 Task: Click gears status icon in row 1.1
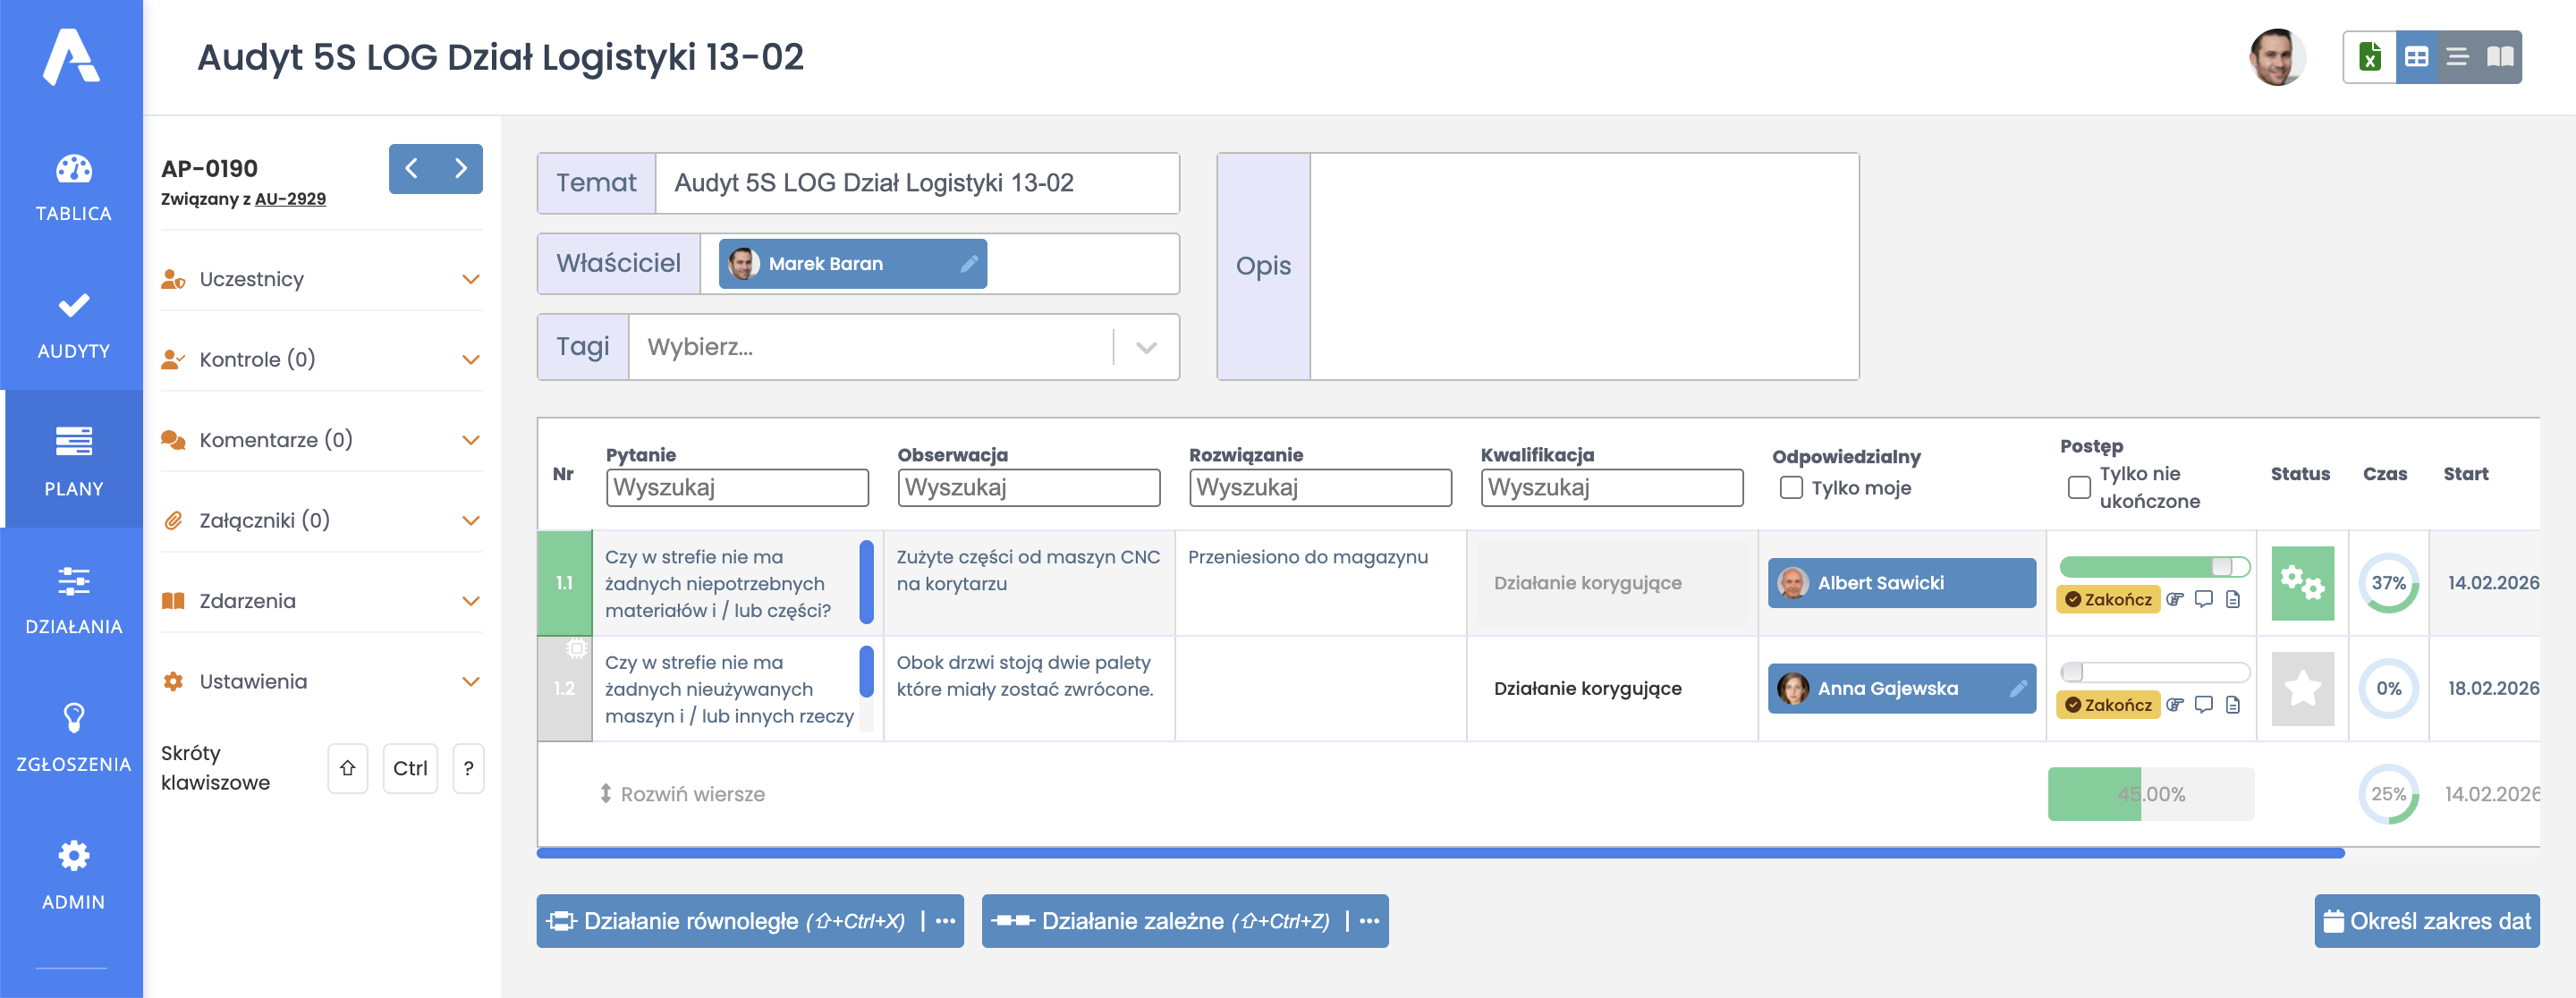pyautogui.click(x=2302, y=583)
